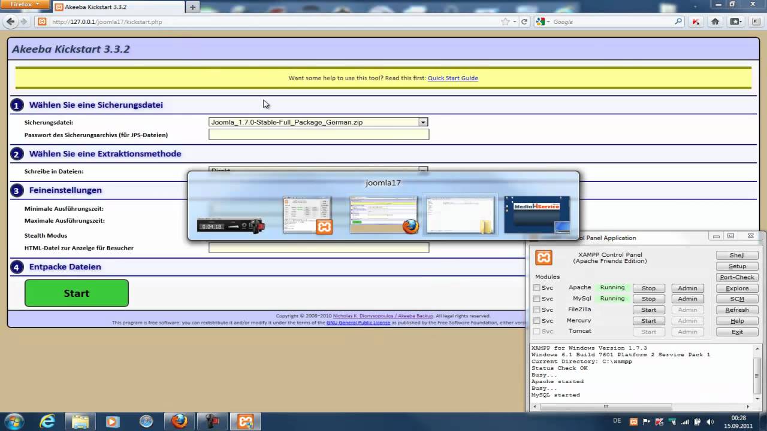
Task: Click the XAMPP Explore button
Action: point(737,288)
